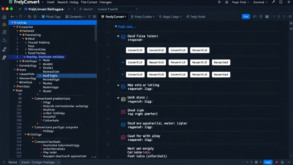Click the comment bubble icon right of the blue button

coord(254,16)
